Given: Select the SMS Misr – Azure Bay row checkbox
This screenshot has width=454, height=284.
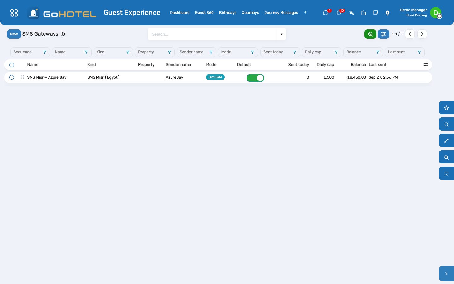Looking at the screenshot, I should [12, 77].
